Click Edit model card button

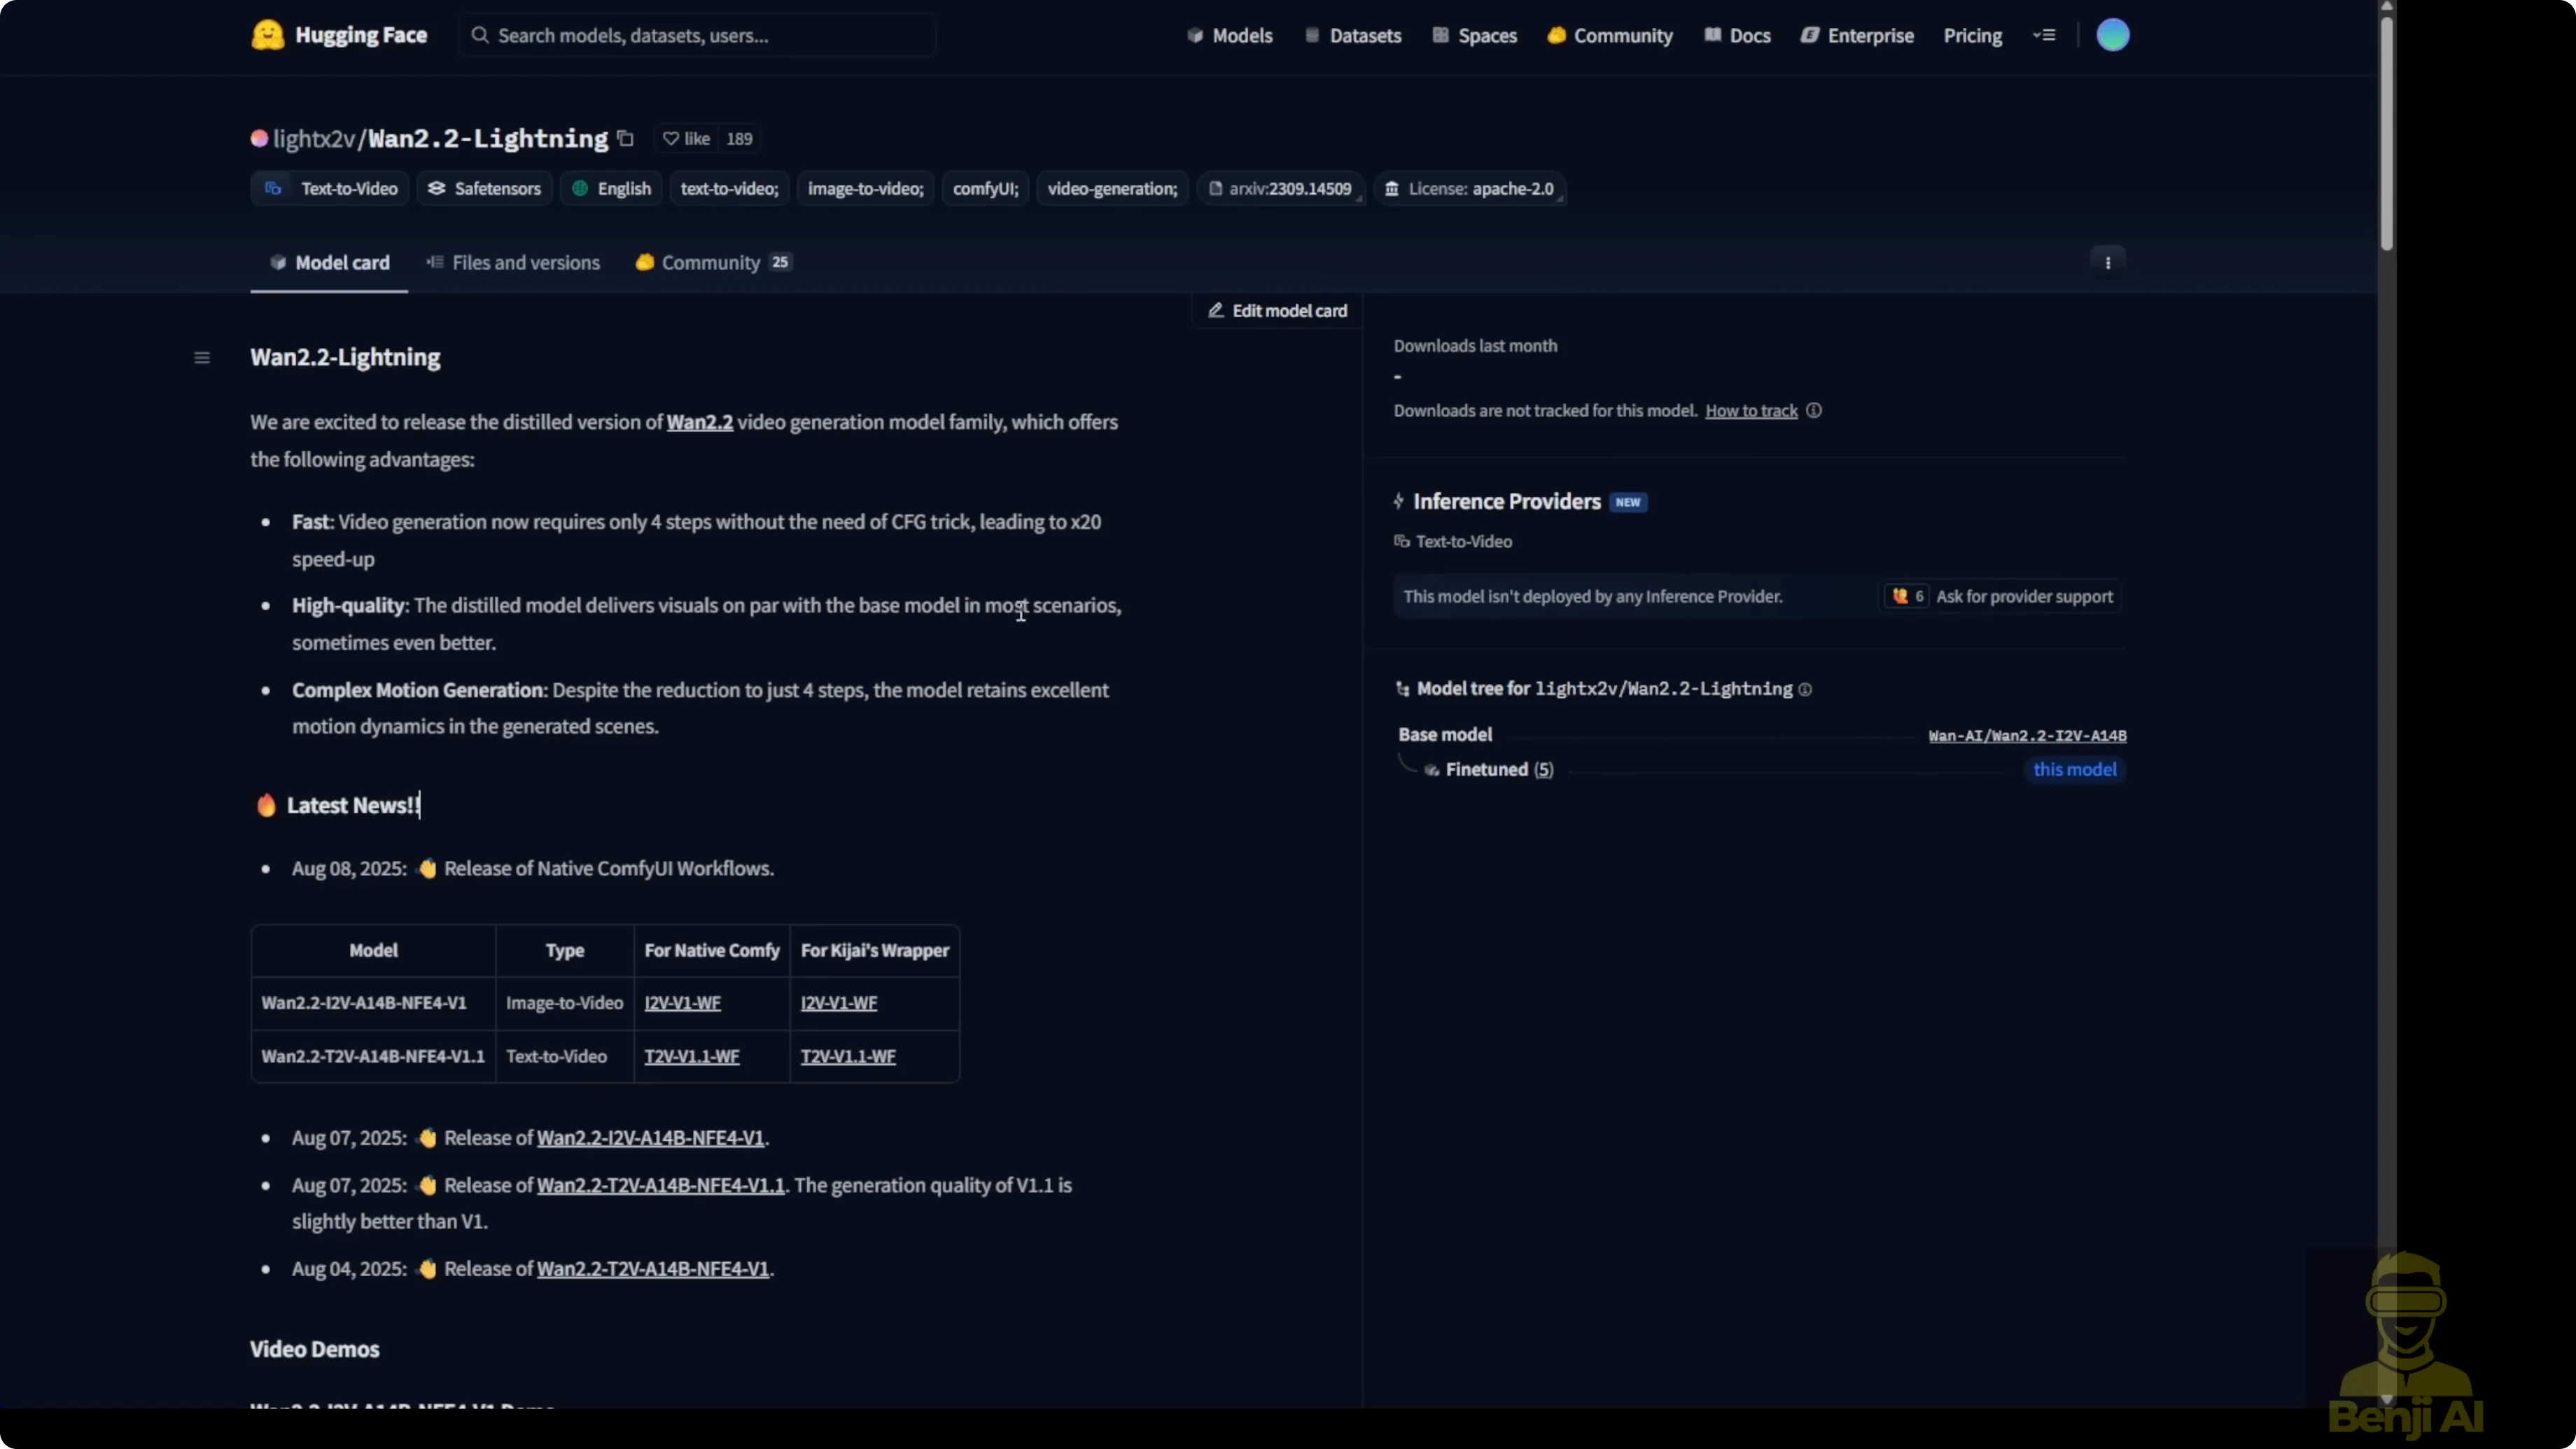(1277, 311)
